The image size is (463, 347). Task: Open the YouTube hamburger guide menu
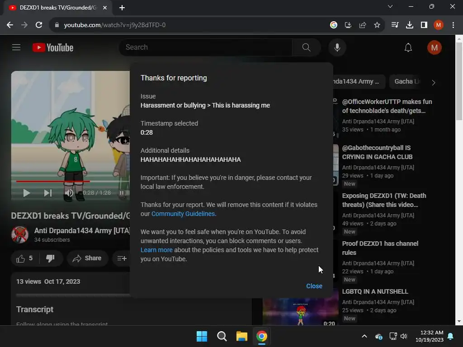click(16, 47)
